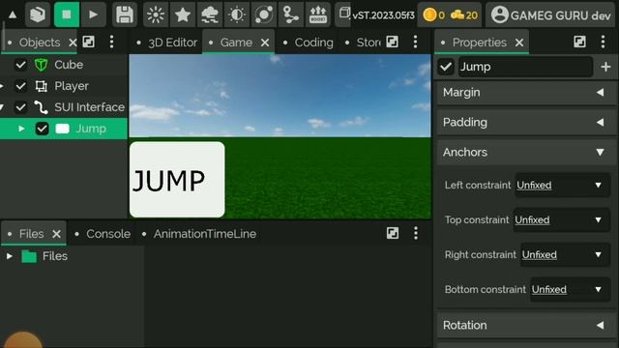Viewport: 619px width, 348px height.
Task: Click the play button in the toolbar
Action: point(93,14)
